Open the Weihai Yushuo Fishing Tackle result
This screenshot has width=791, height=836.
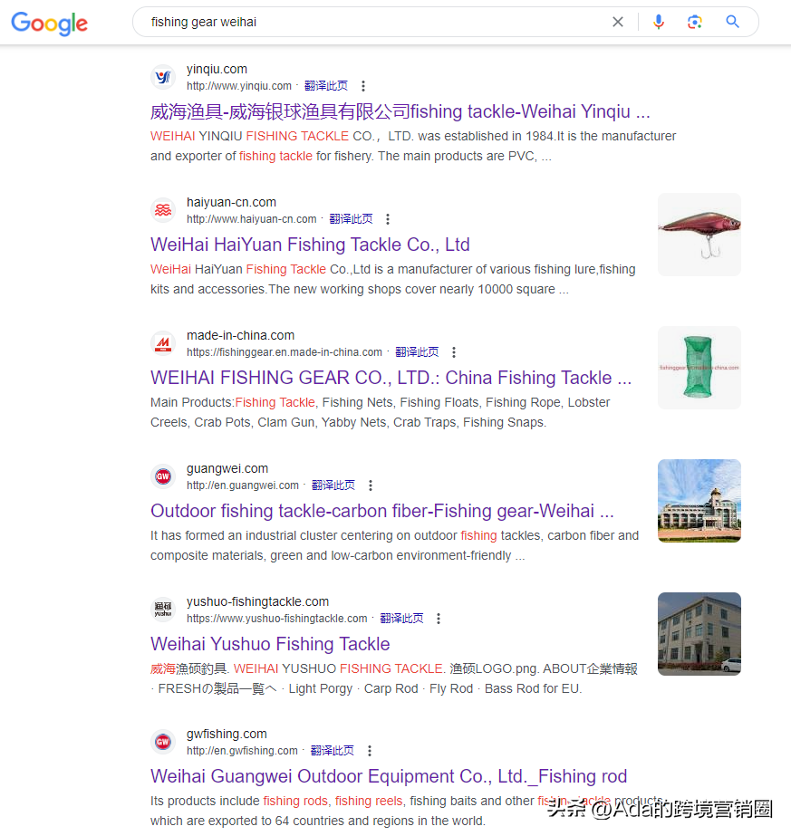tap(270, 644)
